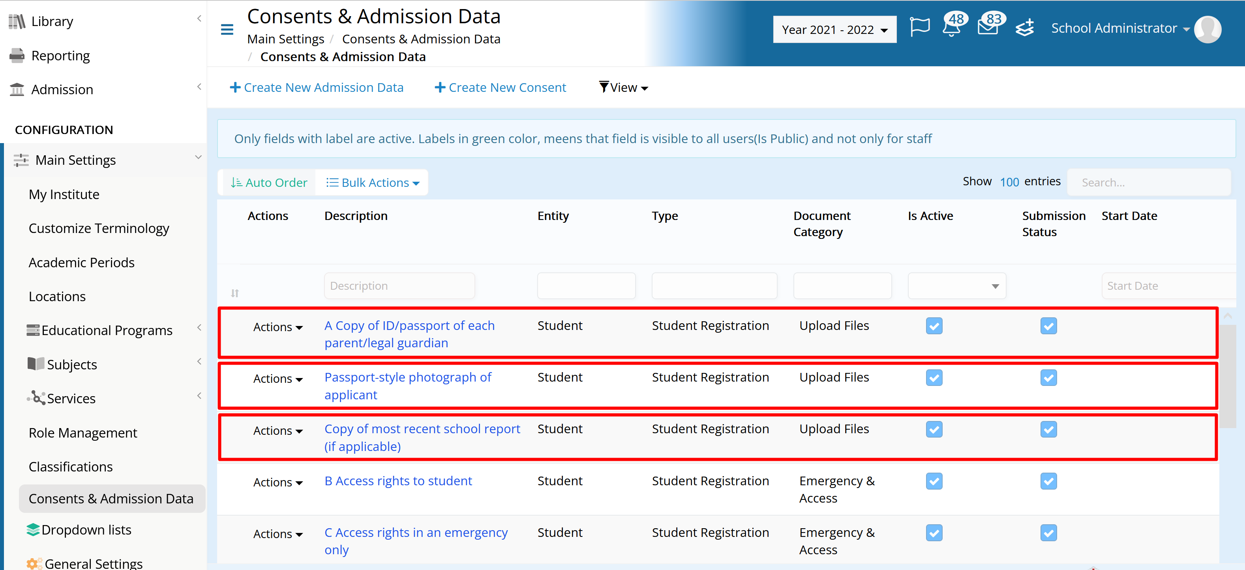Open notifications bell with 48 badge

(x=951, y=27)
